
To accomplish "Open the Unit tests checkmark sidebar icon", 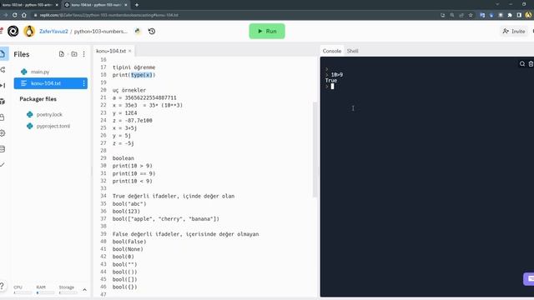I will (x=3, y=165).
